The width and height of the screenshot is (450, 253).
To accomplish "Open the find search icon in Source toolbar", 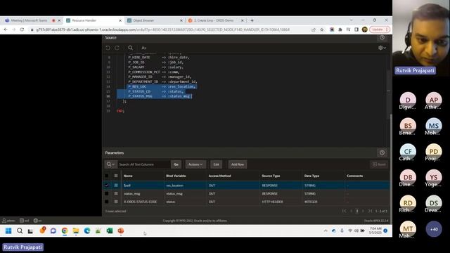I will pos(130,48).
